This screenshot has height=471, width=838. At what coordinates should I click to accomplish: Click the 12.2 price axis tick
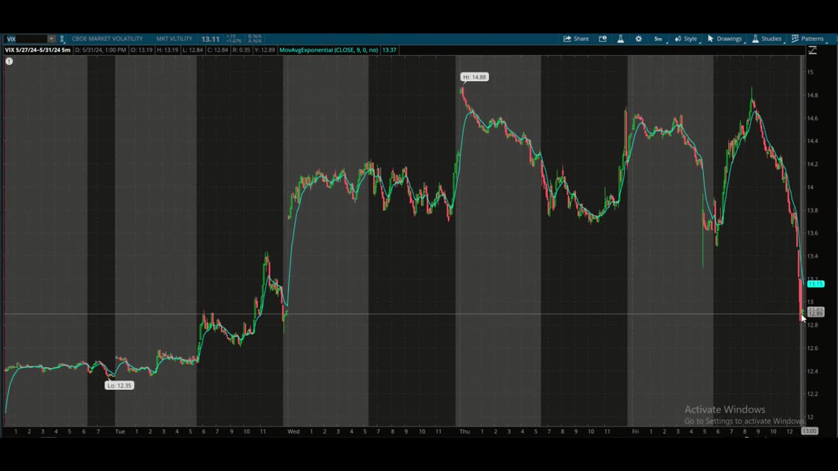pos(812,394)
